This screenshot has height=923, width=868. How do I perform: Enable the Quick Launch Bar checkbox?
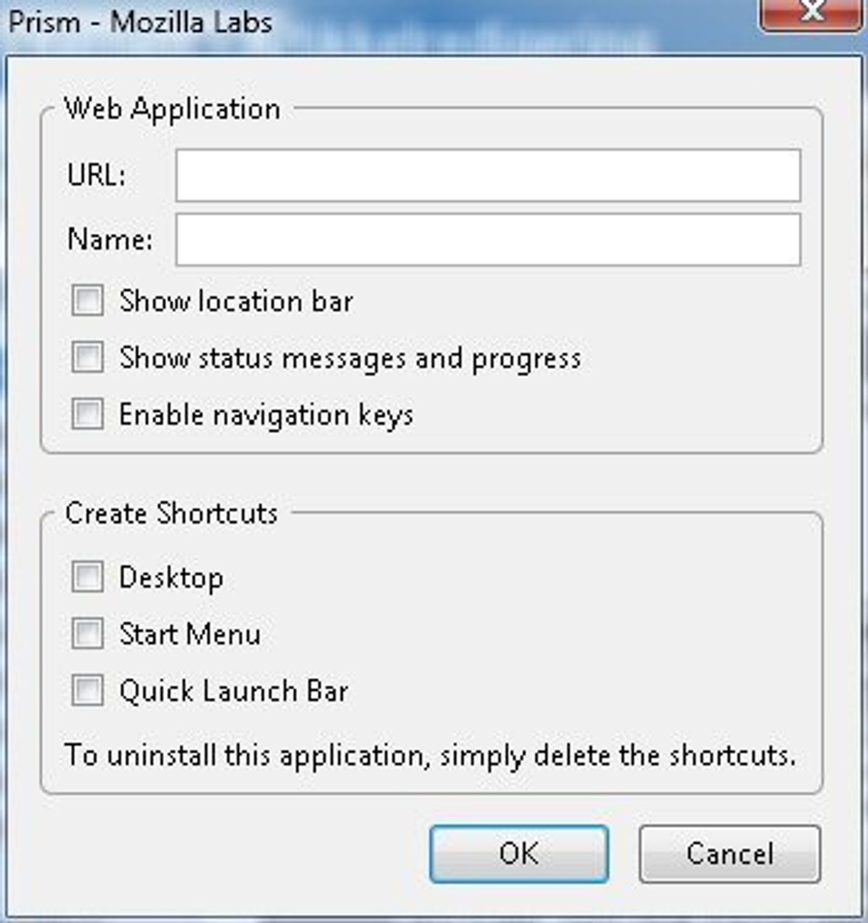[x=87, y=690]
